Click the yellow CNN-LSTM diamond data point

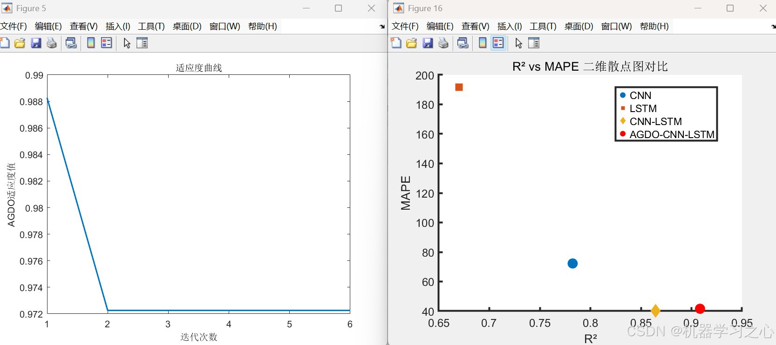pyautogui.click(x=655, y=311)
